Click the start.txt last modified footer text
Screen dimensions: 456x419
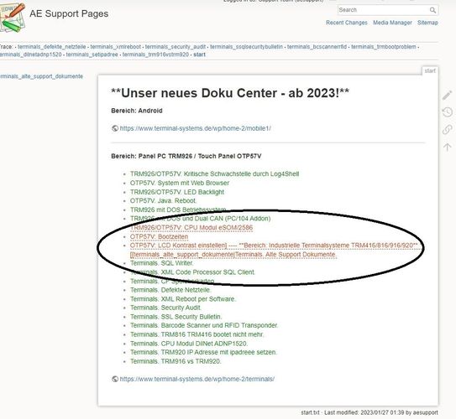coord(370,412)
